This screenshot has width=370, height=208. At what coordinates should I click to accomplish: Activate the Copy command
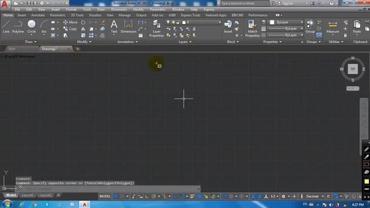pos(70,29)
